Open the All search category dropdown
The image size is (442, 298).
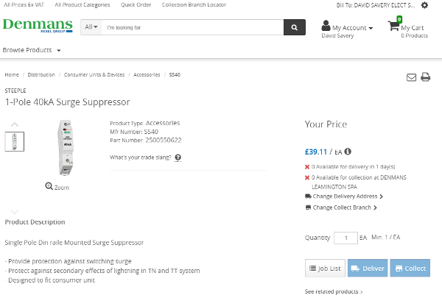[91, 27]
